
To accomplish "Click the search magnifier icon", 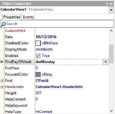I will 3,24.
